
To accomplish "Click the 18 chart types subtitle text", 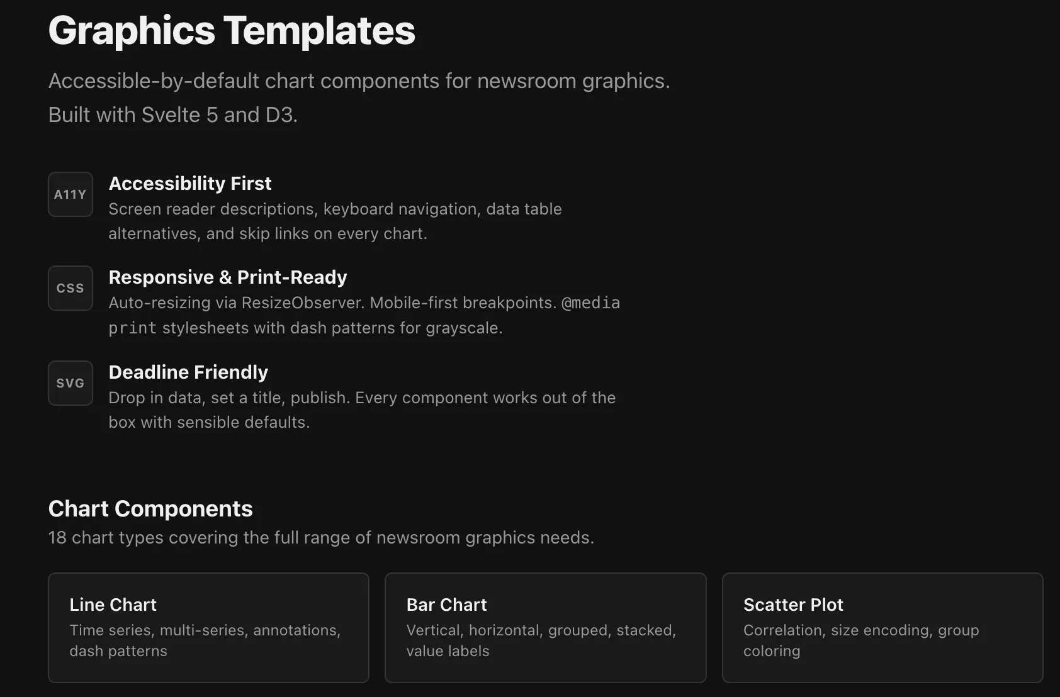I will [x=321, y=537].
